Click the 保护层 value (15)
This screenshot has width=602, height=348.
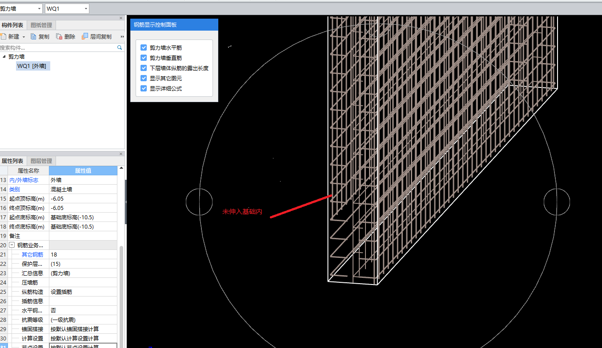(x=83, y=264)
